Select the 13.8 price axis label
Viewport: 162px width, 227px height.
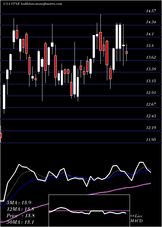150,46
